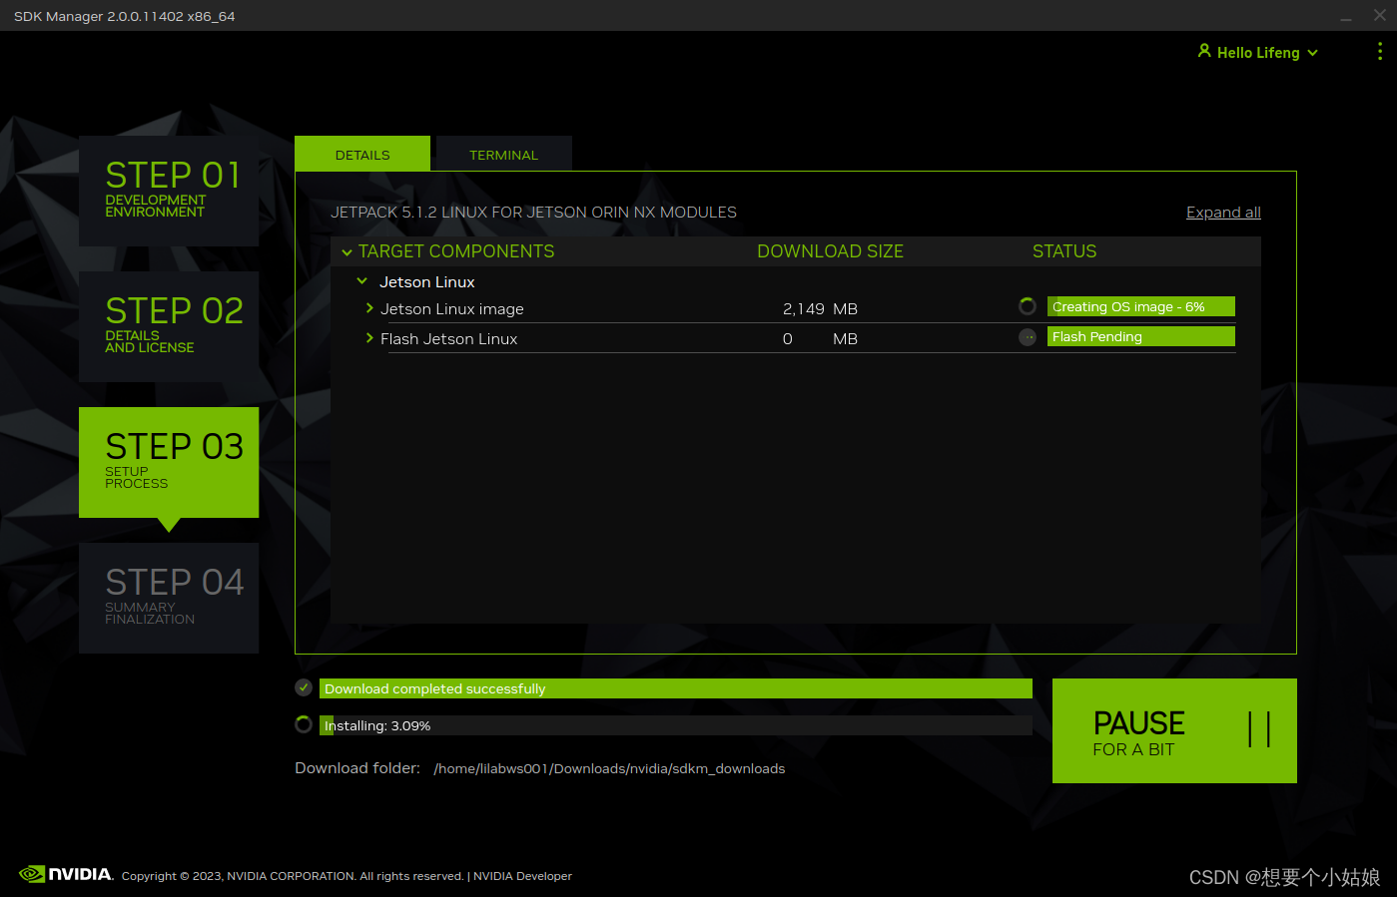Viewport: 1397px width, 897px height.
Task: Click the Installing progress spinner icon
Action: (x=305, y=724)
